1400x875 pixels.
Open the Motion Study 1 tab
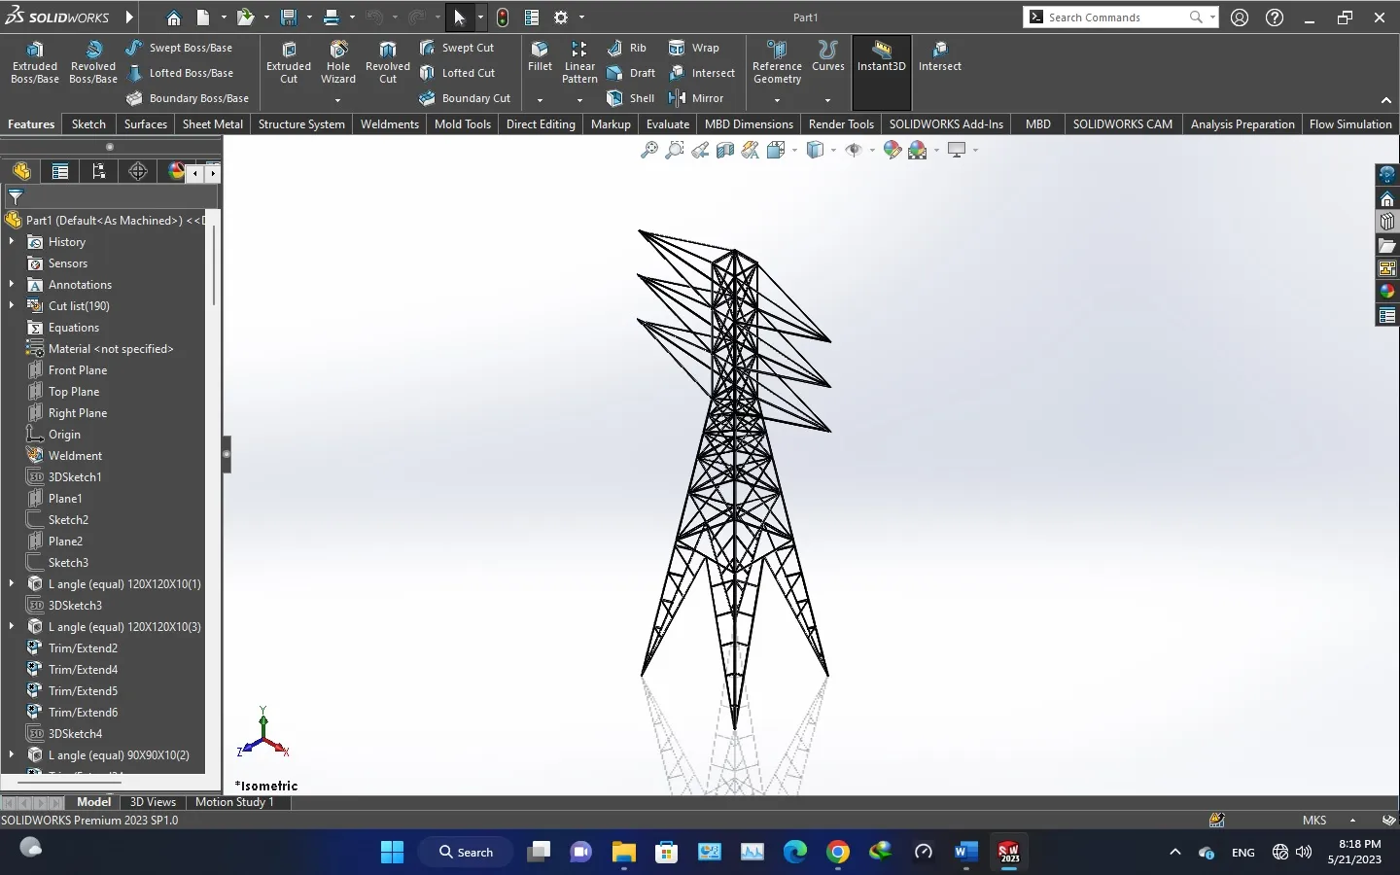[234, 802]
